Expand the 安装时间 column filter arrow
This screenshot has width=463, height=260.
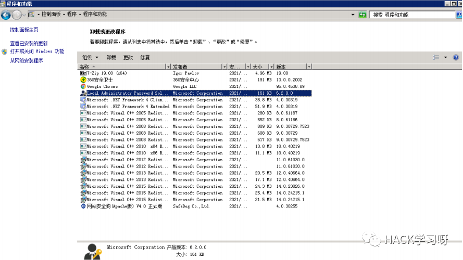[x=248, y=67]
